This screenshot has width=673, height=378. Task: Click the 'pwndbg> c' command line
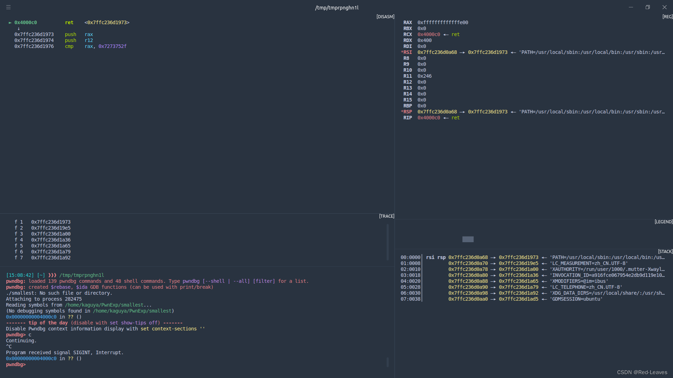coord(19,335)
